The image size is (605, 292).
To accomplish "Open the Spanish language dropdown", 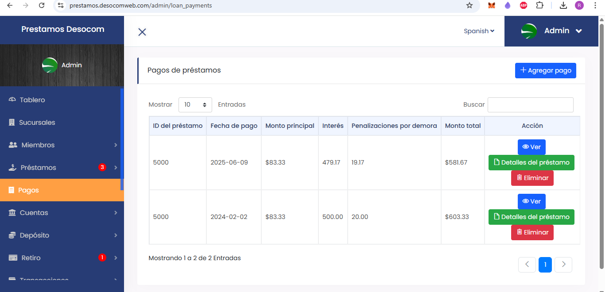I will pyautogui.click(x=479, y=31).
